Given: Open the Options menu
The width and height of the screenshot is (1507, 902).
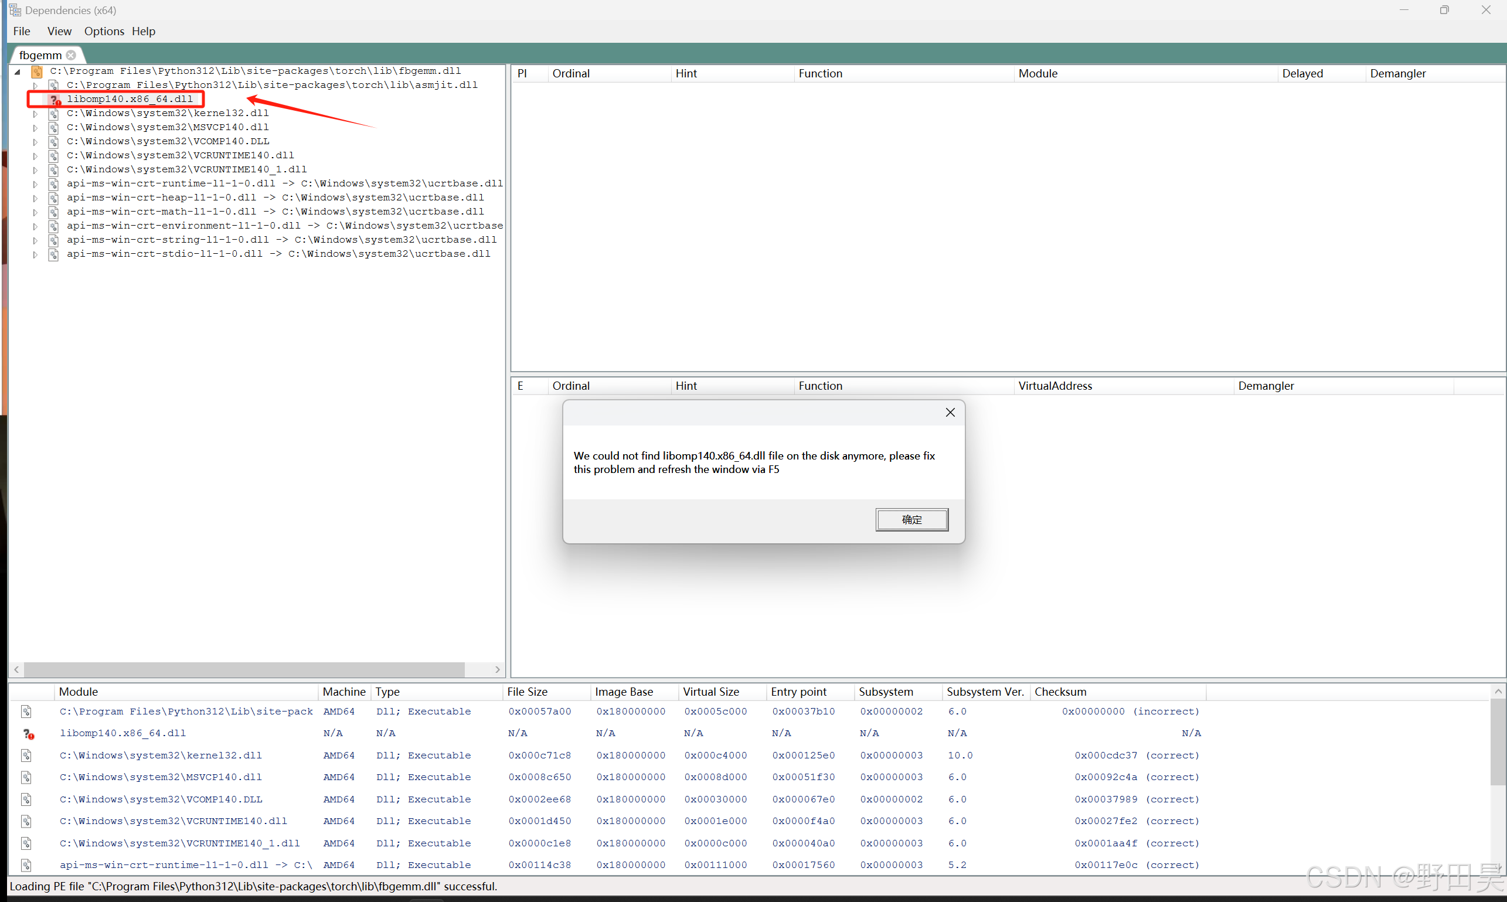Looking at the screenshot, I should pos(104,31).
